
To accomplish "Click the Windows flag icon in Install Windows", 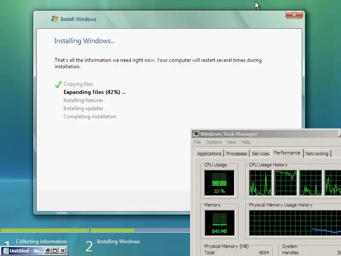I will (55, 19).
